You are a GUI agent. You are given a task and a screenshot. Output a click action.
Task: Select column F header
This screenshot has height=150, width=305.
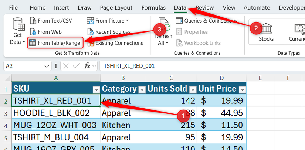pyautogui.click(x=288, y=78)
